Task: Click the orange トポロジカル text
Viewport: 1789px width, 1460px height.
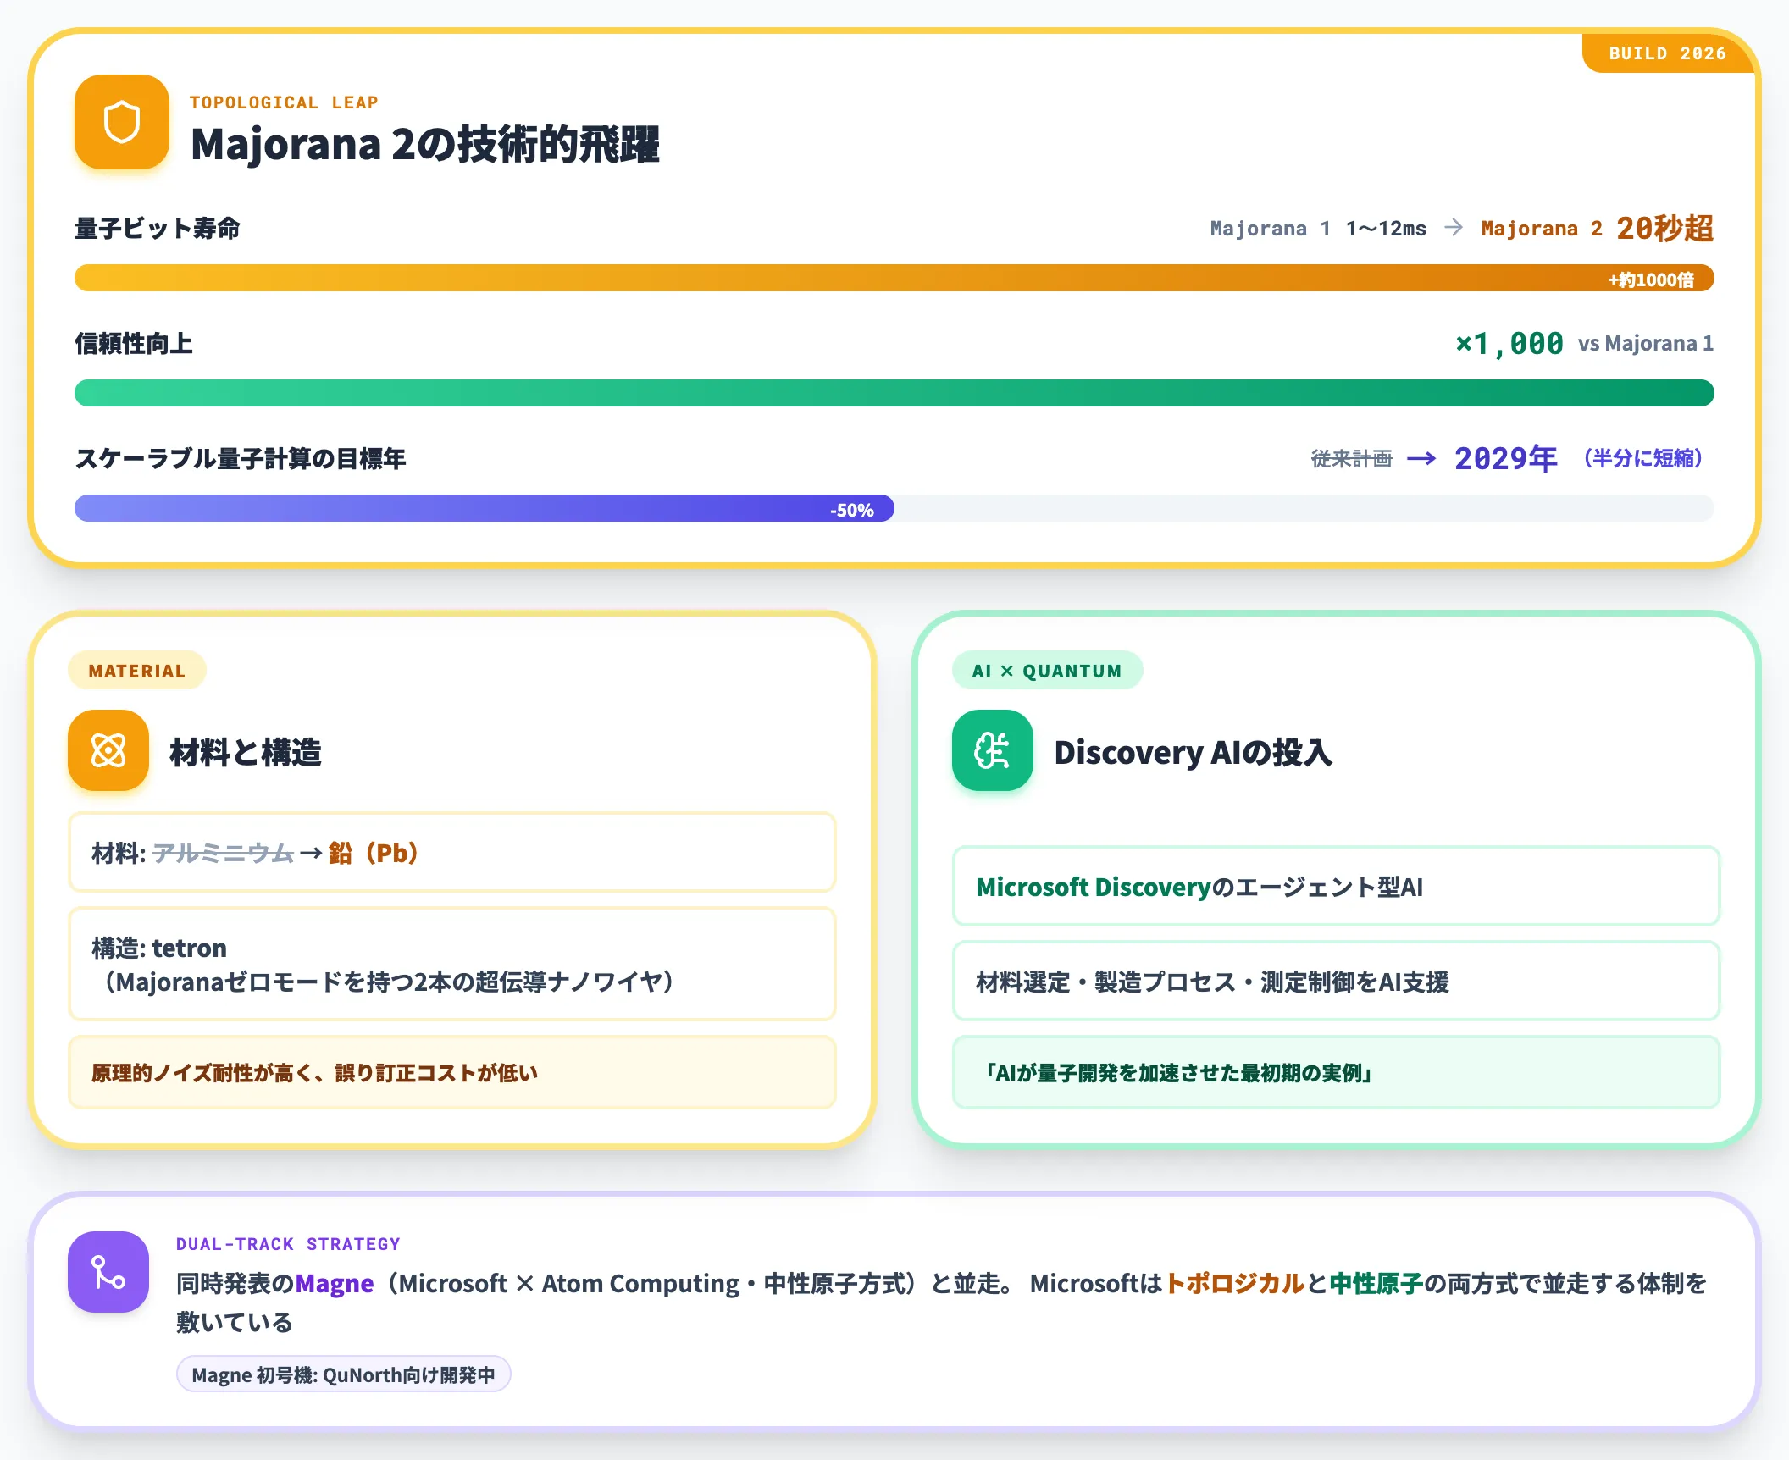Action: (1235, 1284)
